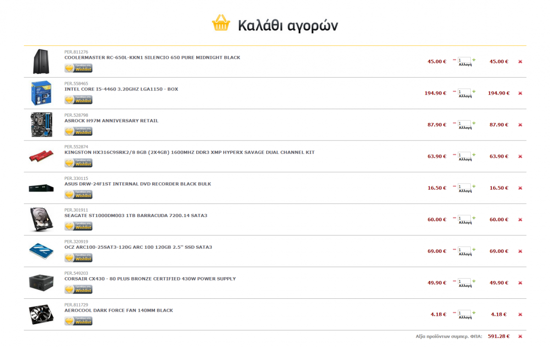Open the OCZ SSD thumbnail
This screenshot has width=550, height=347.
[x=41, y=252]
